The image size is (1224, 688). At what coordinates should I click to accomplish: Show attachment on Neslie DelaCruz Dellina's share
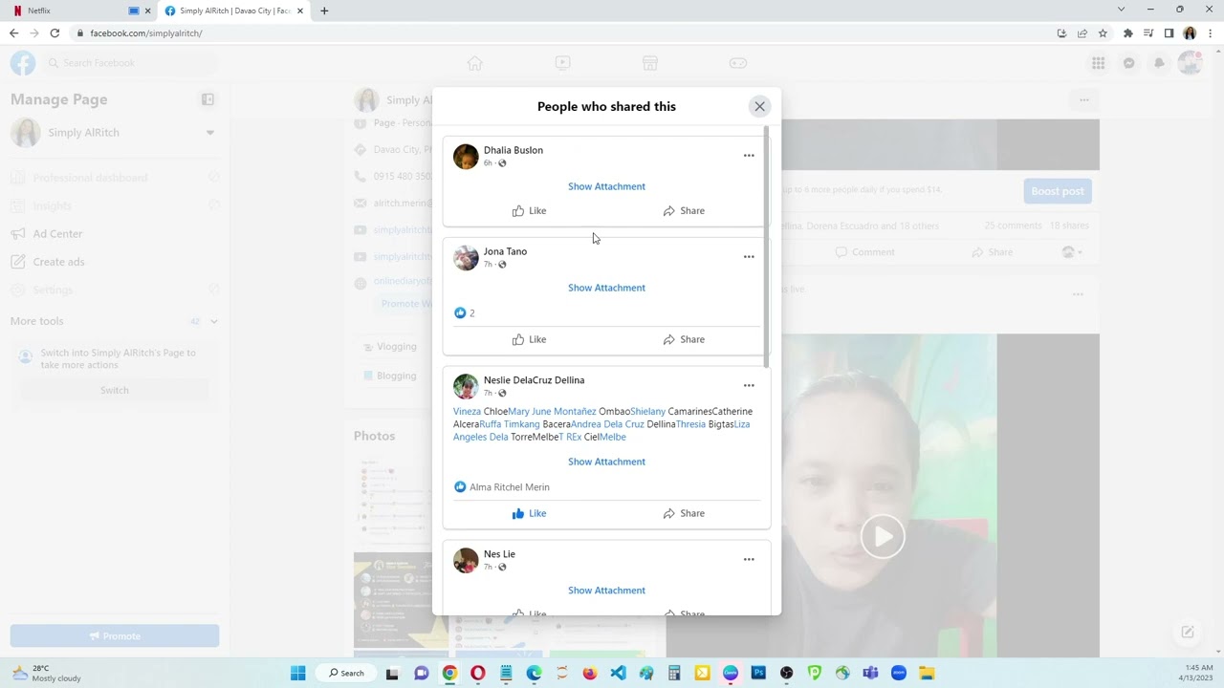(x=606, y=462)
